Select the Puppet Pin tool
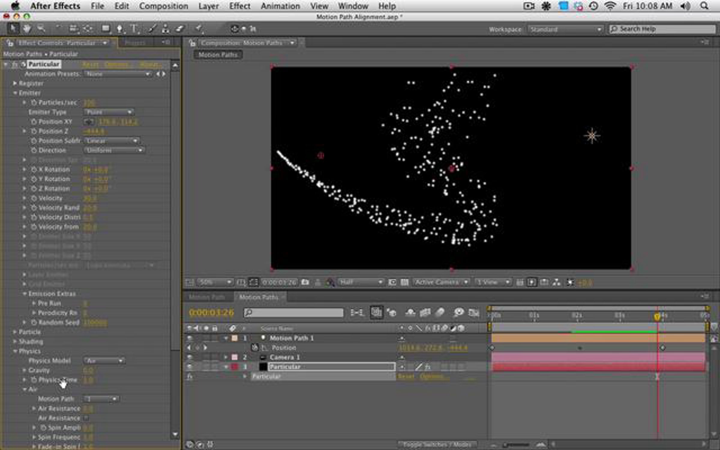Viewport: 720px width, 450px height. pos(199,29)
